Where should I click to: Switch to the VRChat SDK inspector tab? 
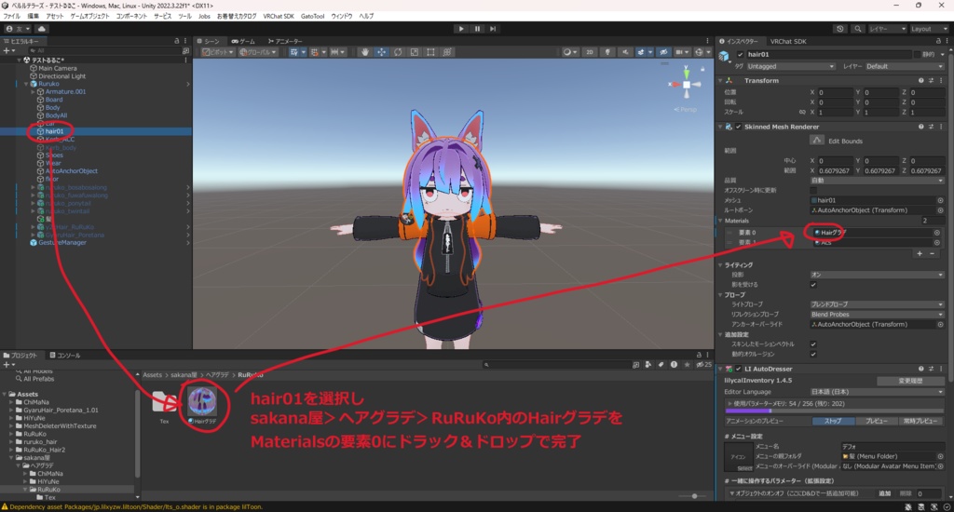788,41
